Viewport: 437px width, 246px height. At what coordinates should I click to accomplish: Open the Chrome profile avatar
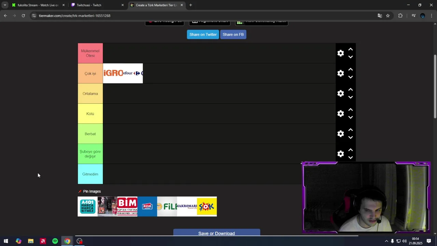[423, 16]
